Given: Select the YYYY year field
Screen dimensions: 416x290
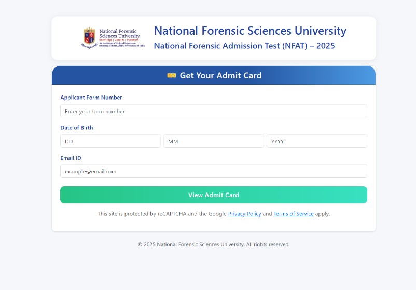Looking at the screenshot, I should [316, 141].
